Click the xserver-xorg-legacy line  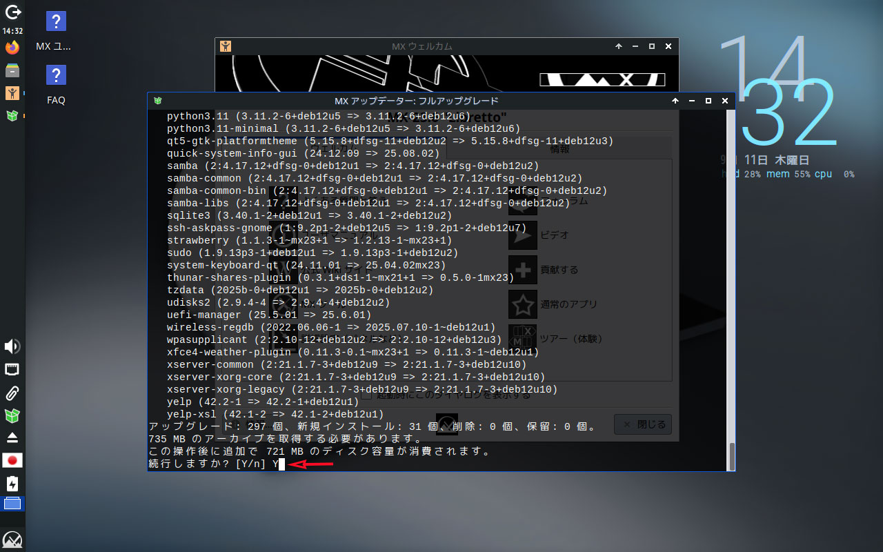pyautogui.click(x=362, y=389)
